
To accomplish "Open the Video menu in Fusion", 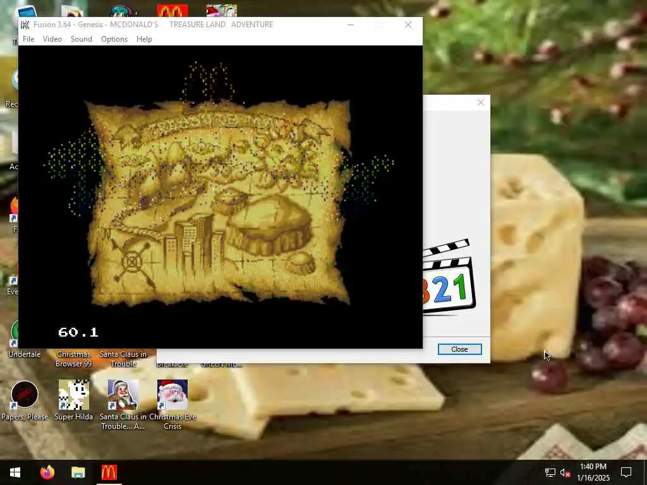I will [x=52, y=39].
